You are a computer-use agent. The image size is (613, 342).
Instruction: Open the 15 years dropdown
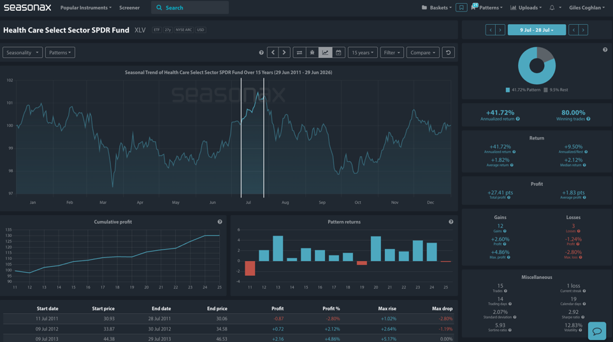pos(363,52)
